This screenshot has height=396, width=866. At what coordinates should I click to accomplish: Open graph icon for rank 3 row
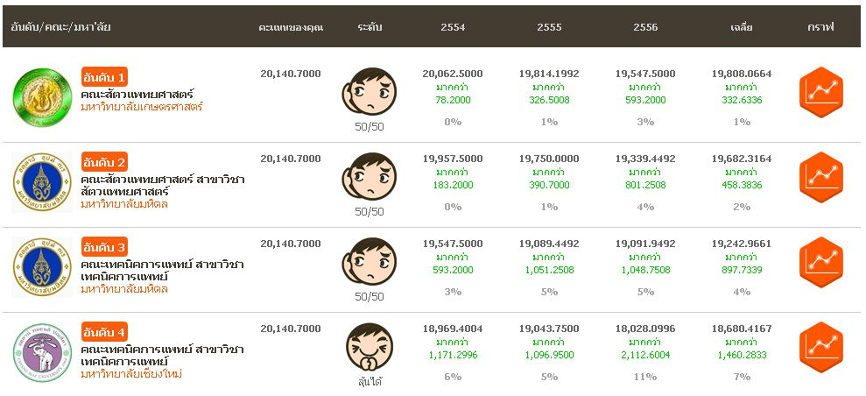pos(820,262)
